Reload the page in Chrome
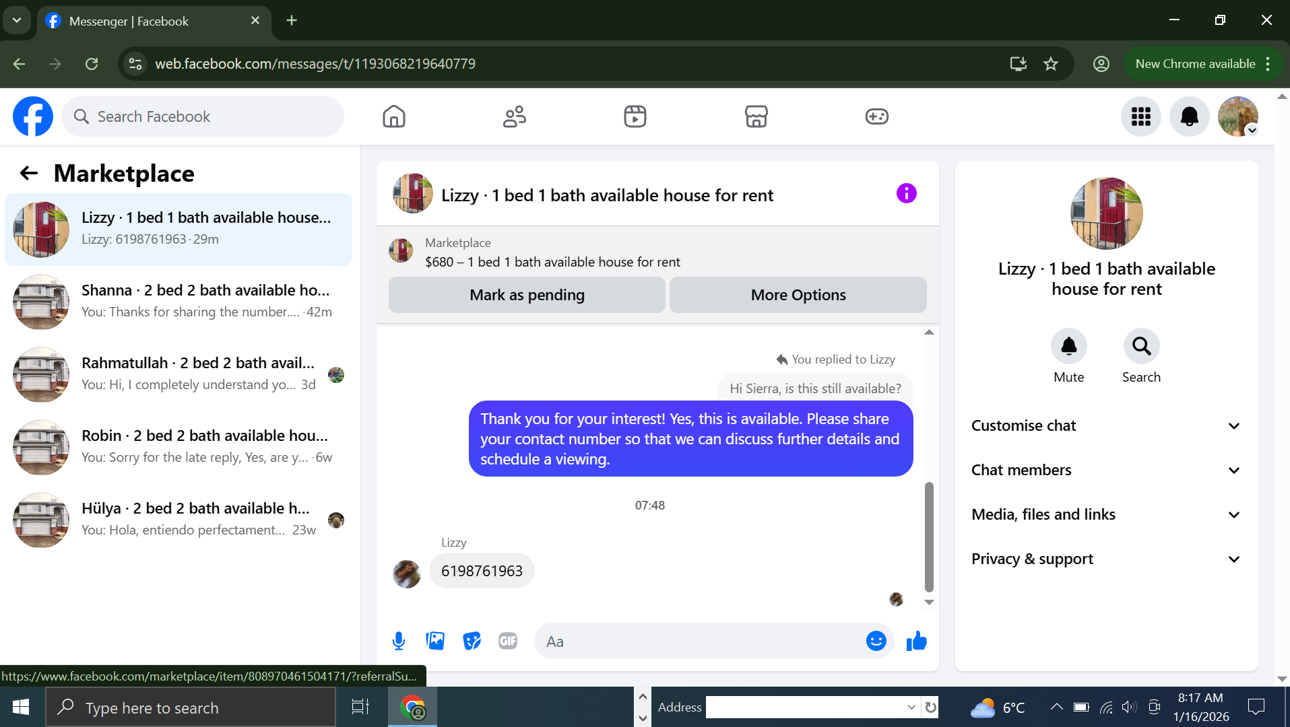The width and height of the screenshot is (1290, 727). tap(92, 64)
